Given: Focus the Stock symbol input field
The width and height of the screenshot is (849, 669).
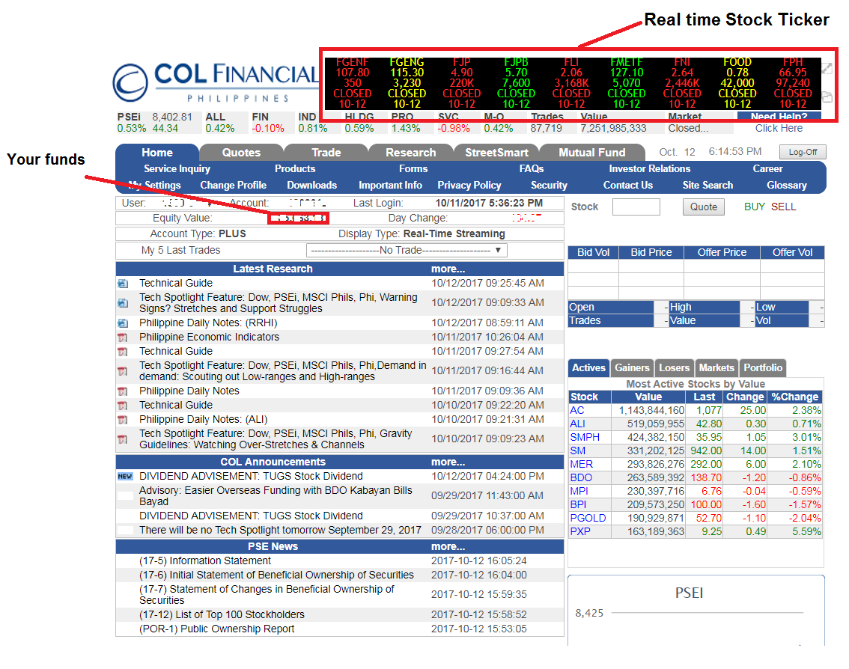Looking at the screenshot, I should 636,207.
